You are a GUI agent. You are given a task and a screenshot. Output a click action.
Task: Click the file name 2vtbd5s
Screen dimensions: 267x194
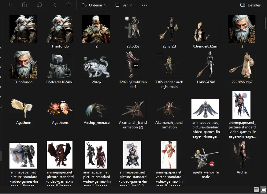coord(133,46)
